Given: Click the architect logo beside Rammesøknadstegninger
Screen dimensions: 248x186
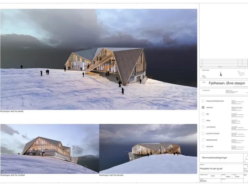Looking at the screenshot, I should pos(246,158).
